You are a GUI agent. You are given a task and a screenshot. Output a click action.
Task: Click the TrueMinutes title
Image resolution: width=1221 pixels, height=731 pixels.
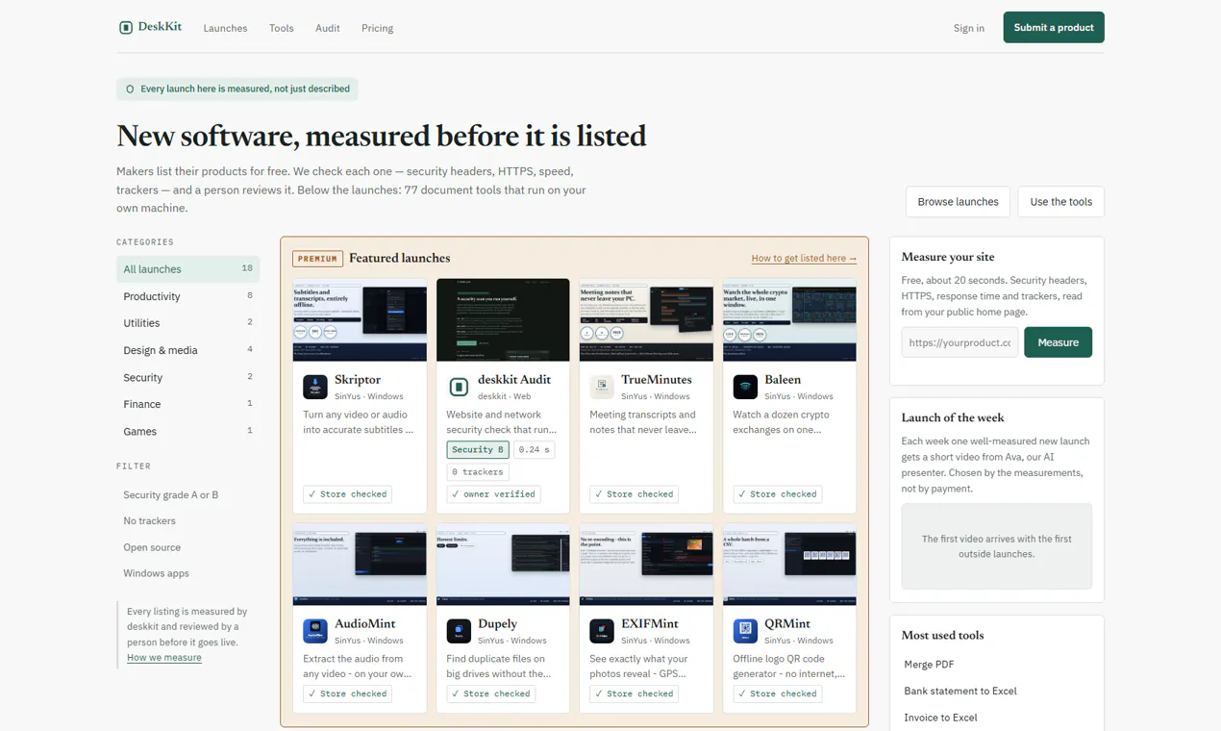(656, 380)
